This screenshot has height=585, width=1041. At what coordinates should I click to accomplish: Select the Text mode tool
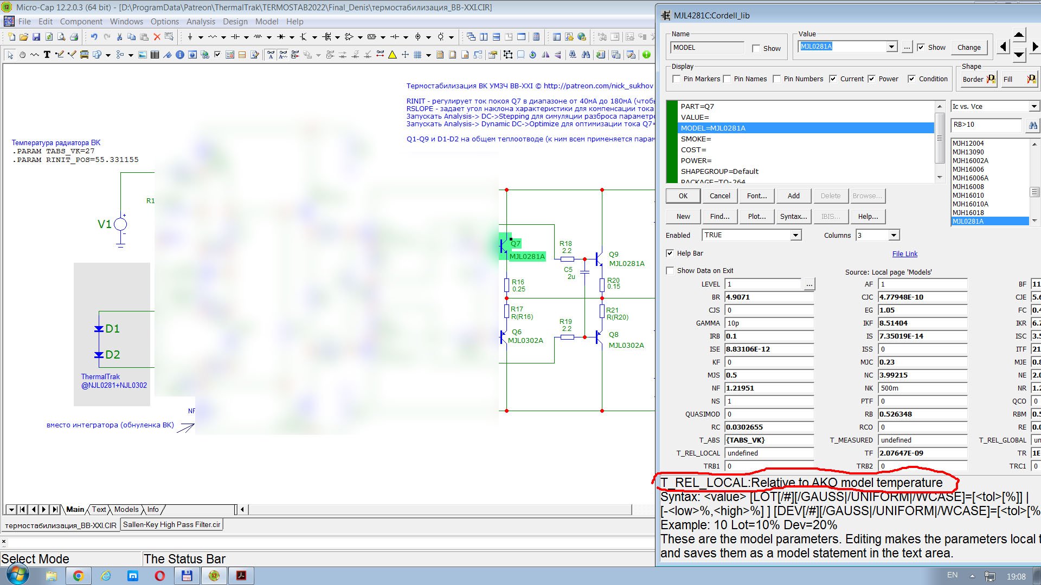[x=47, y=54]
